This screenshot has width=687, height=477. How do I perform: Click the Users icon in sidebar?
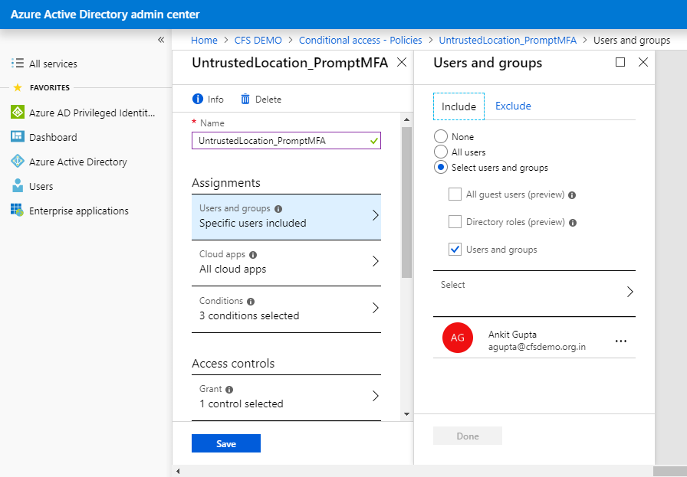(x=18, y=185)
